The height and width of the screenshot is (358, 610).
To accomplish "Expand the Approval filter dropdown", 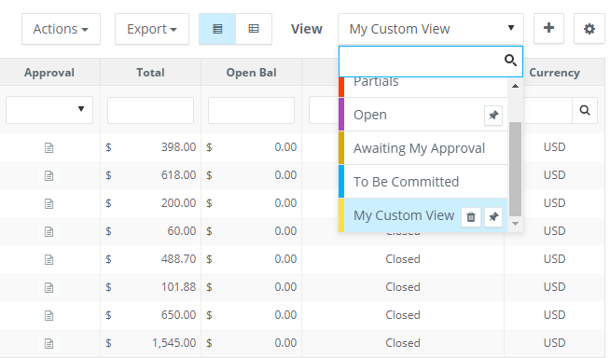I will pyautogui.click(x=49, y=110).
